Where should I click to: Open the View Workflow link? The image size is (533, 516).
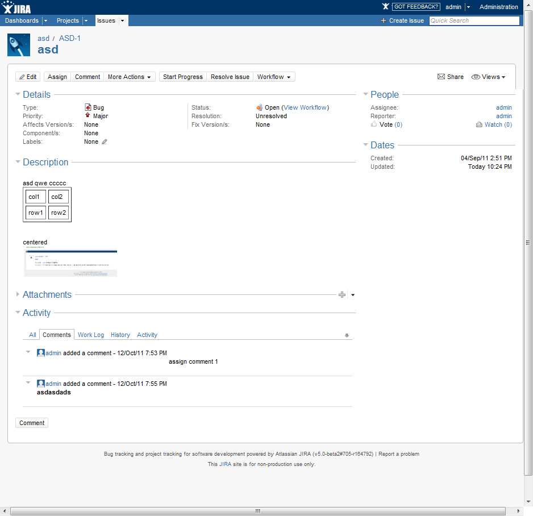tap(305, 107)
